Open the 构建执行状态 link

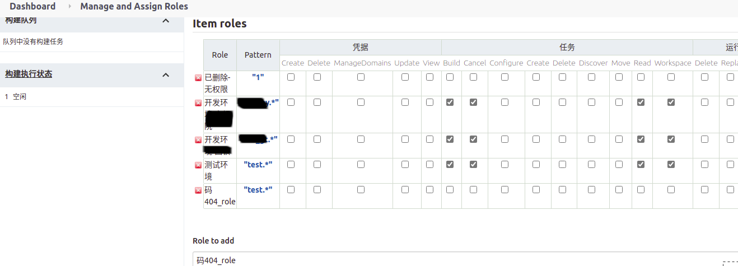(29, 74)
